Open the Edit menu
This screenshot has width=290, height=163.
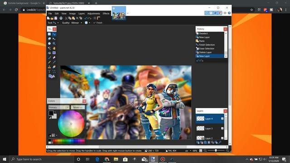pos(57,14)
